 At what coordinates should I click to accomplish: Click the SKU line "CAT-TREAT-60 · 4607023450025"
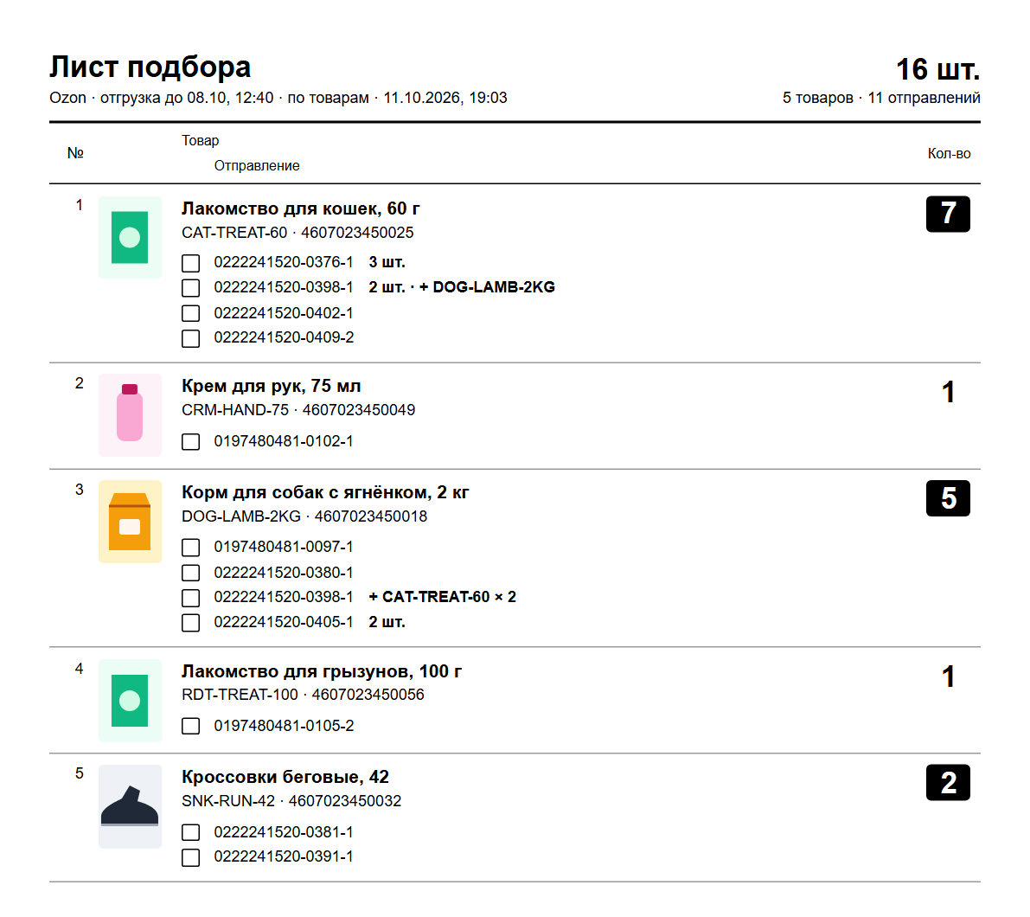pyautogui.click(x=297, y=233)
